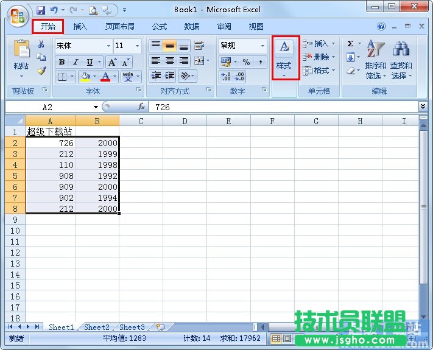Expand the formula bar

423,107
